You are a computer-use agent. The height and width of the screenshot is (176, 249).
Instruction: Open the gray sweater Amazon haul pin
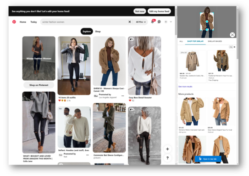(x=39, y=122)
